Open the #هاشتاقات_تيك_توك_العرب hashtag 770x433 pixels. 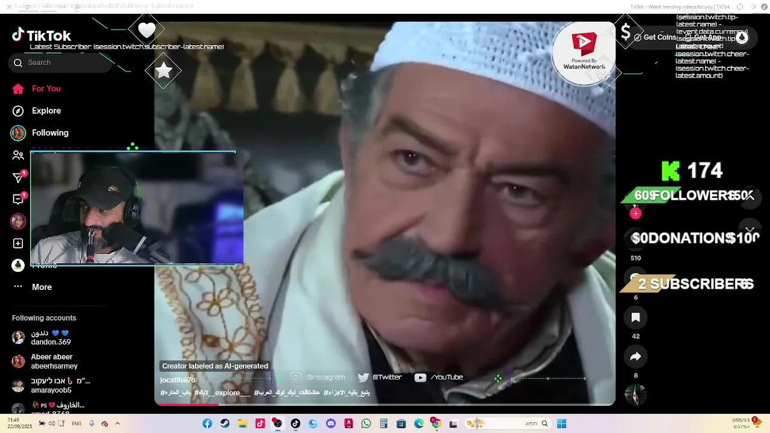pos(286,393)
